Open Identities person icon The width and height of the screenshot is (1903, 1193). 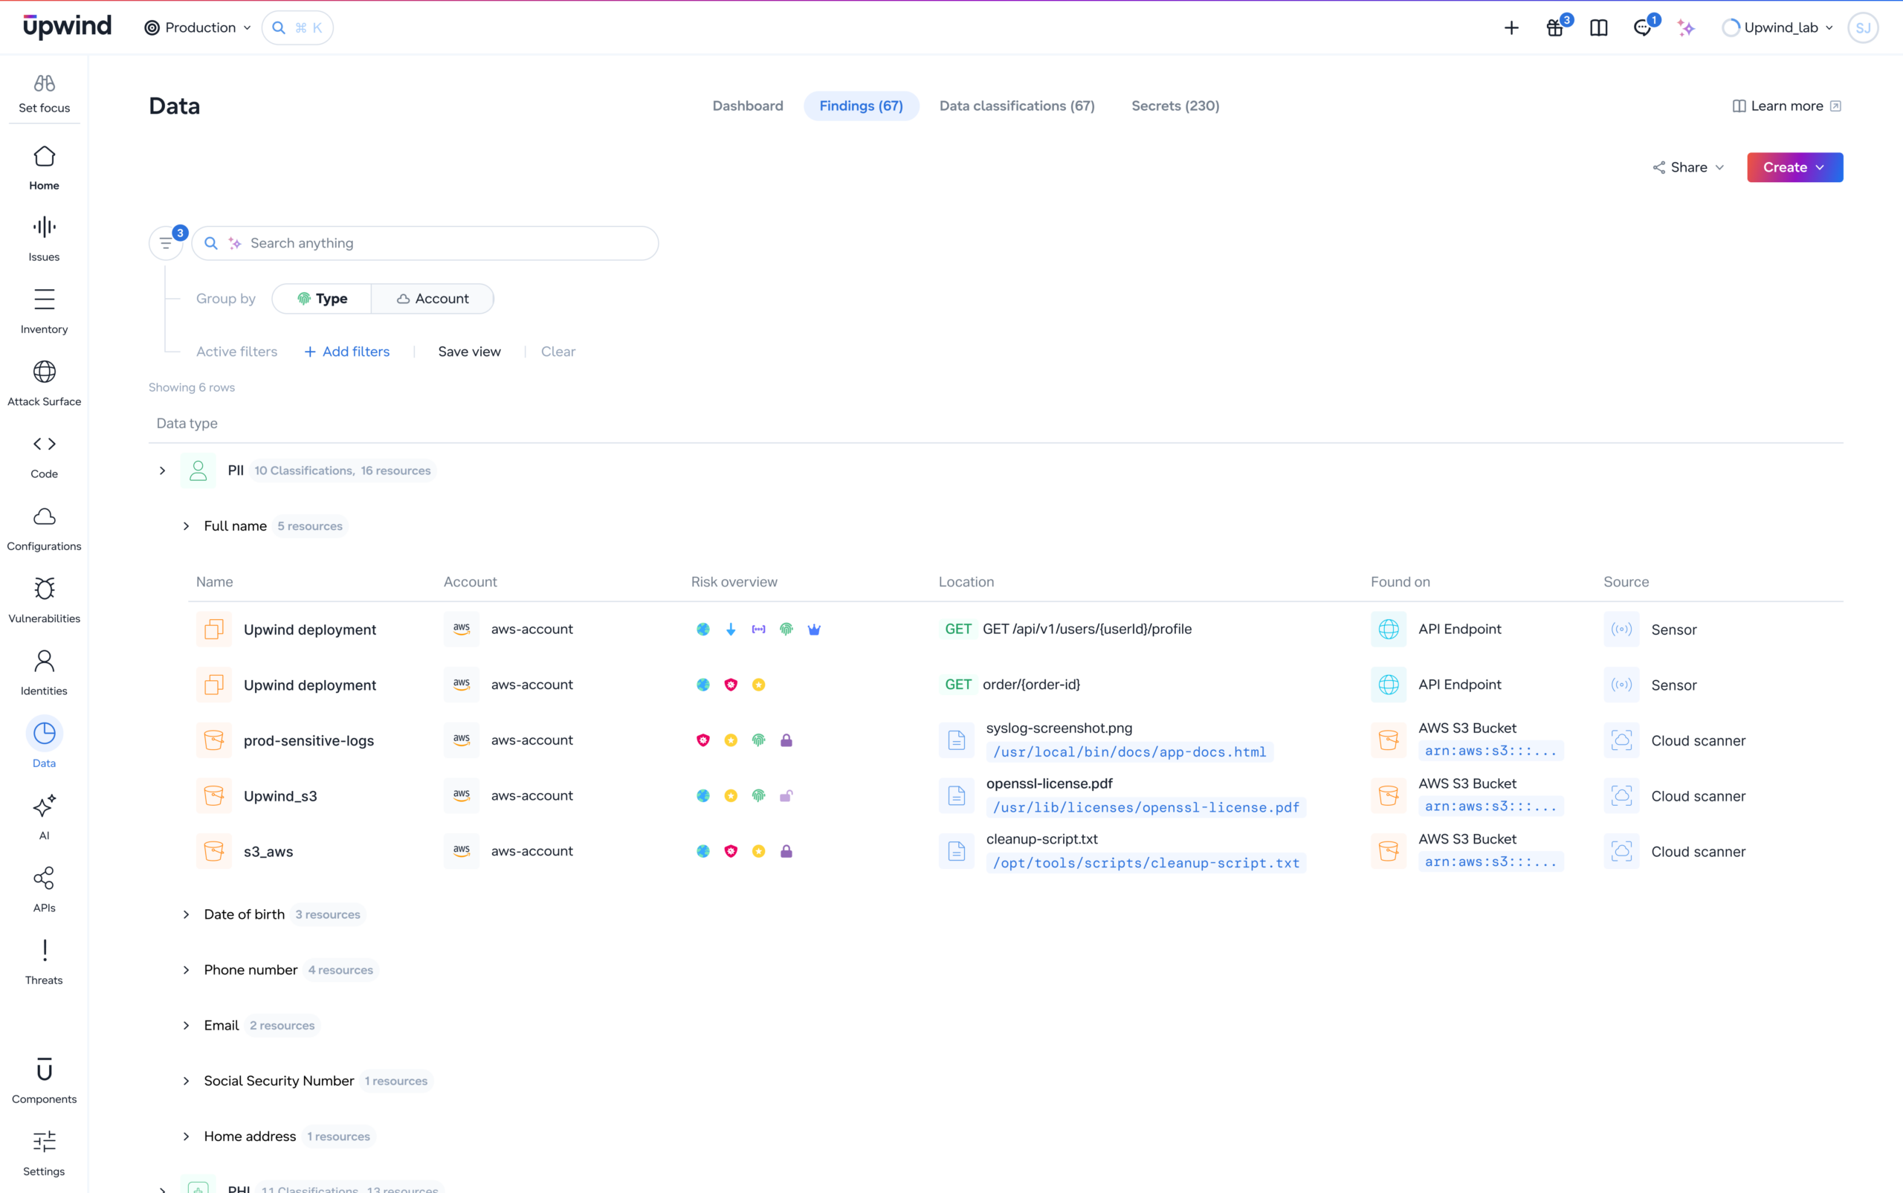(44, 660)
